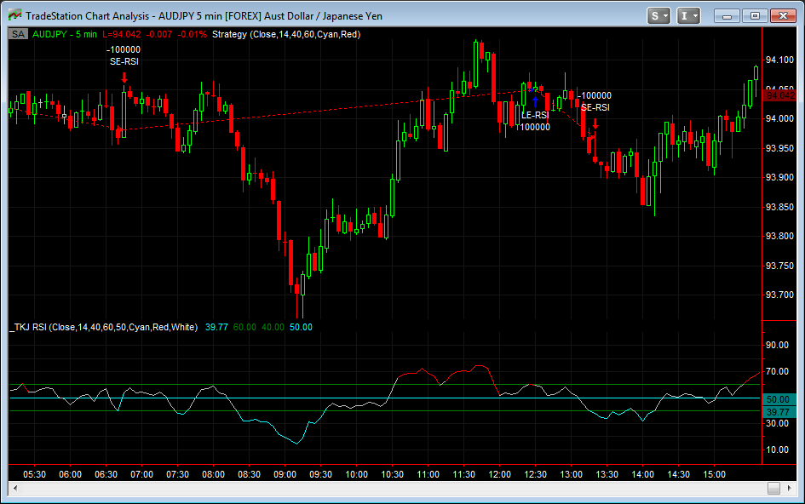This screenshot has width=805, height=504.
Task: Click the right scroll arrow of horizontal scrollbar
Action: (x=789, y=488)
